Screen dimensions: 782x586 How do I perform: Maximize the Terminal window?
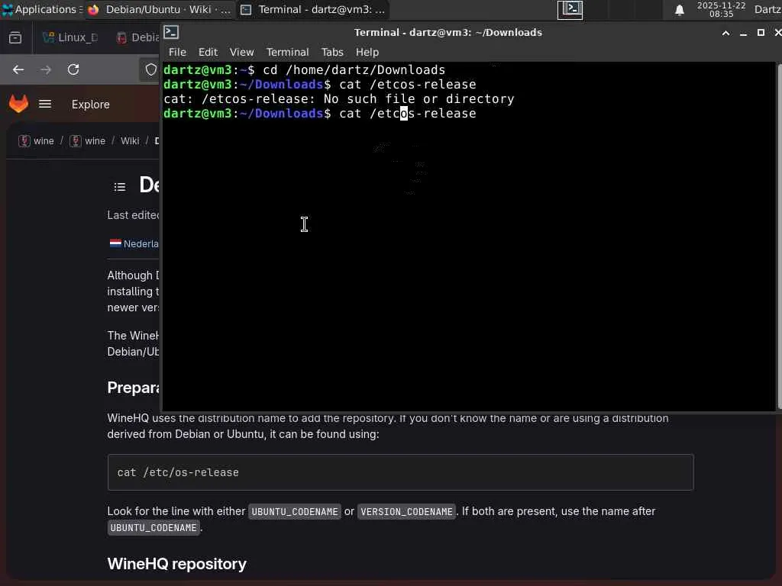click(761, 33)
